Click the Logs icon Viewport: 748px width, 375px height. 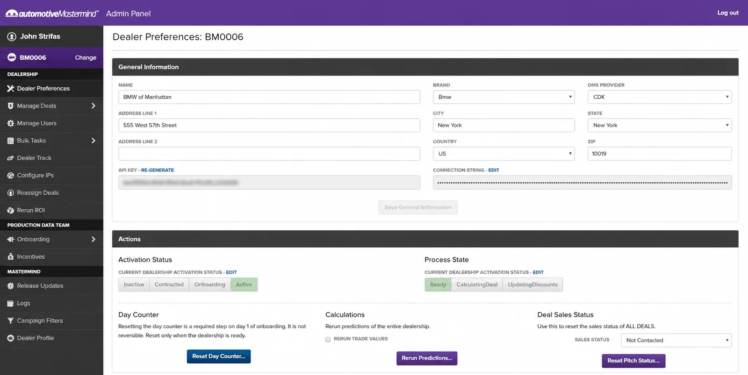pyautogui.click(x=11, y=303)
